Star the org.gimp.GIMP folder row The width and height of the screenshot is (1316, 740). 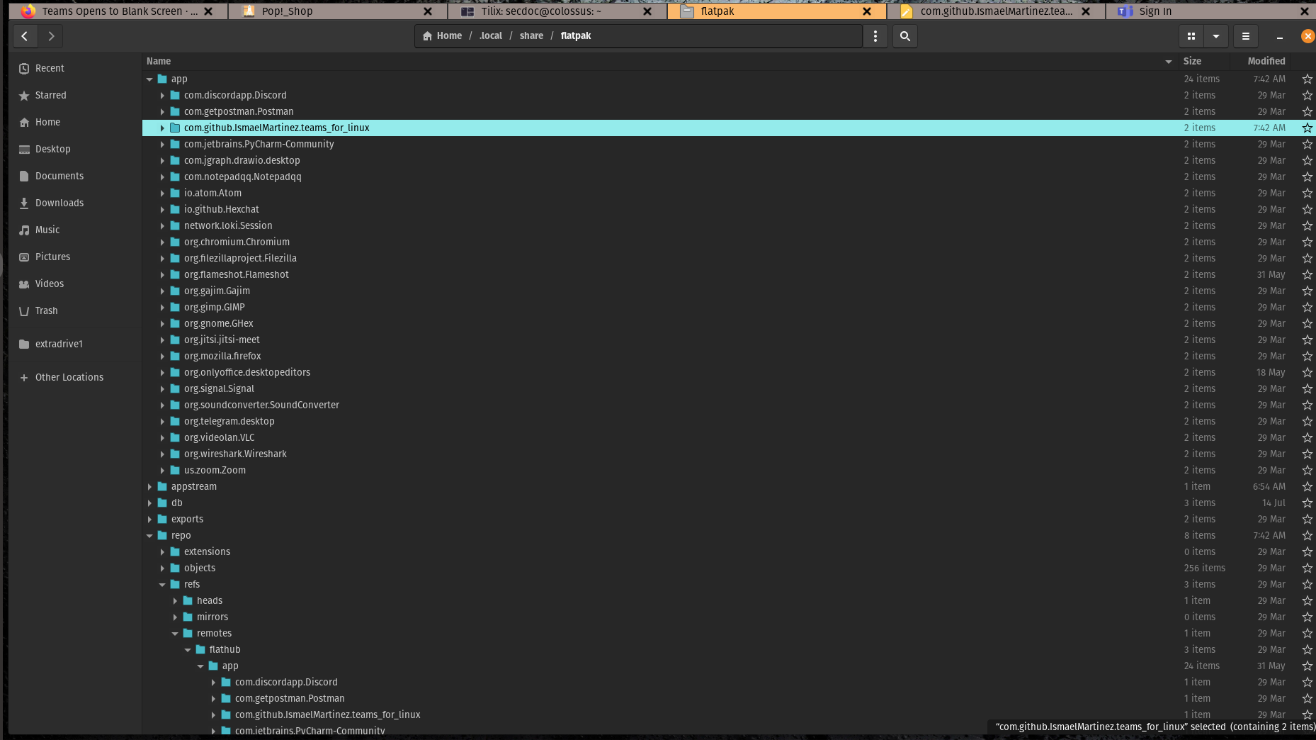(1306, 307)
